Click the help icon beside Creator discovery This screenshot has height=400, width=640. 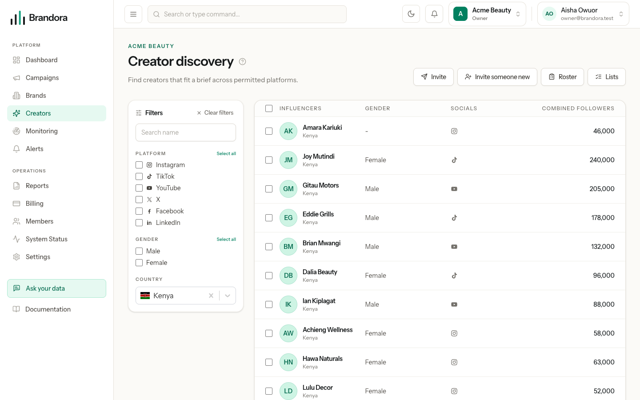click(242, 62)
